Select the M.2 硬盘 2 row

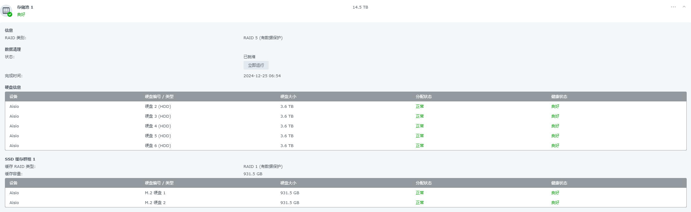(x=346, y=203)
